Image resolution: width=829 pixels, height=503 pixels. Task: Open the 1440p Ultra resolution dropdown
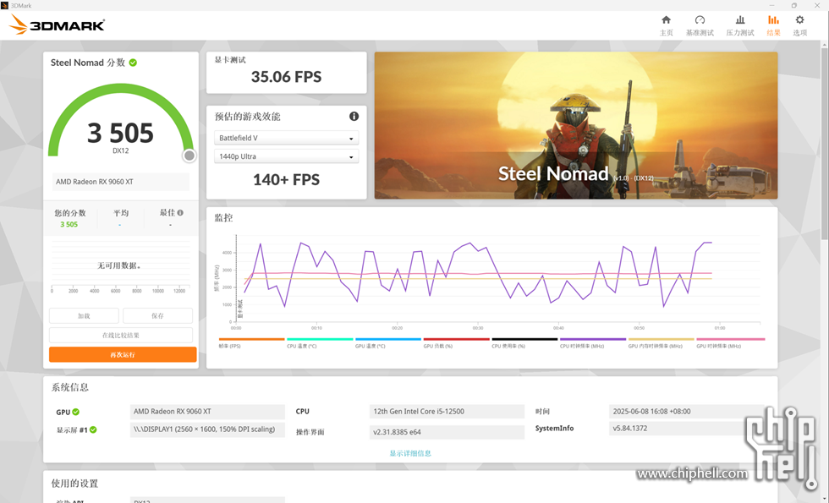pos(286,156)
